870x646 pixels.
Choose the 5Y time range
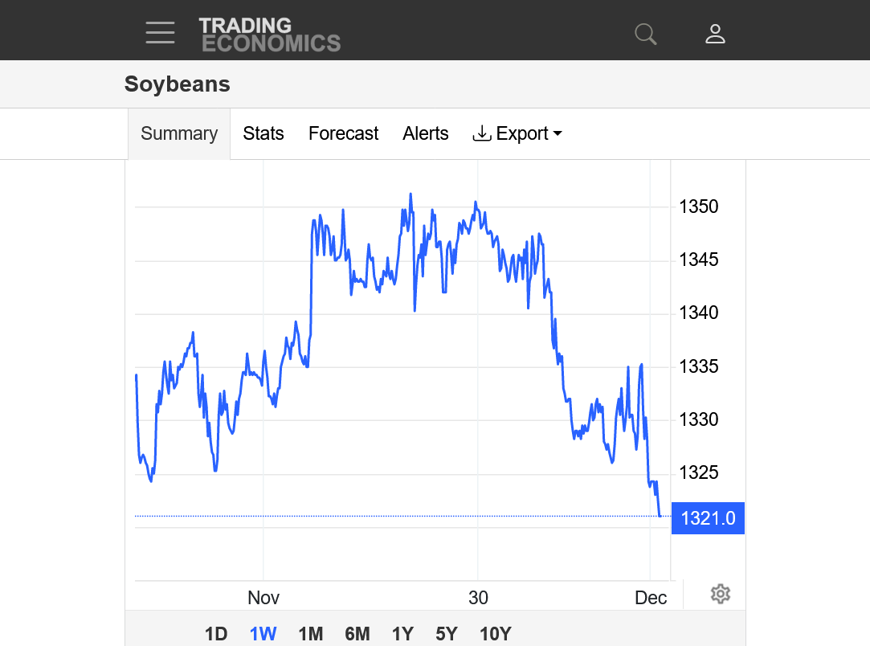click(447, 634)
